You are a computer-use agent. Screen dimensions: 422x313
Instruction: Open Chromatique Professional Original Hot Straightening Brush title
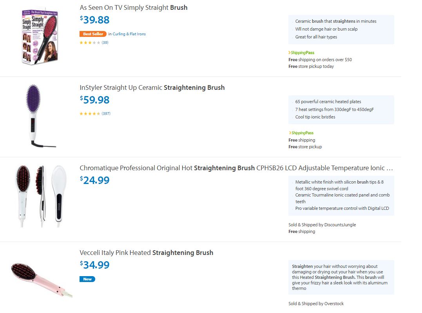[236, 168]
